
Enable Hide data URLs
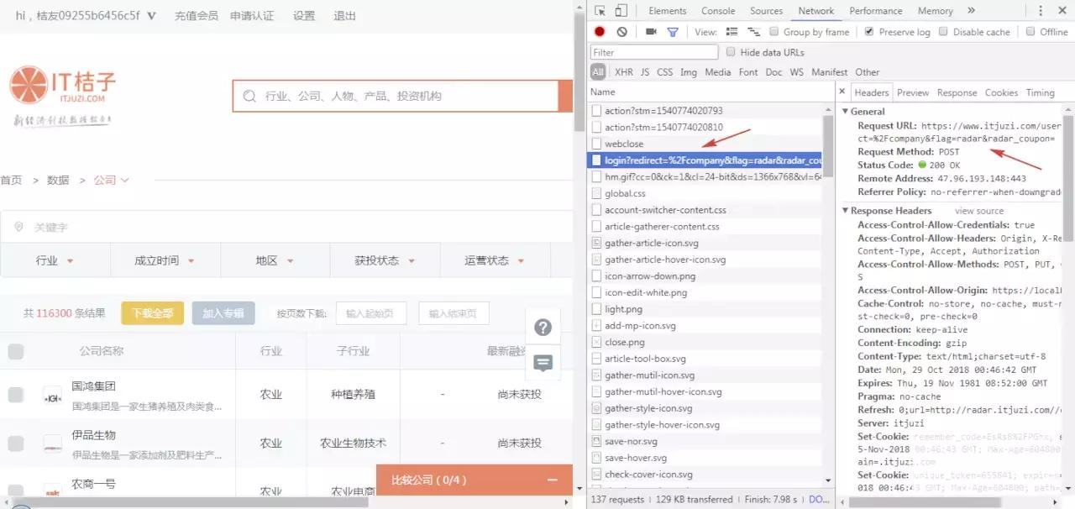733,52
